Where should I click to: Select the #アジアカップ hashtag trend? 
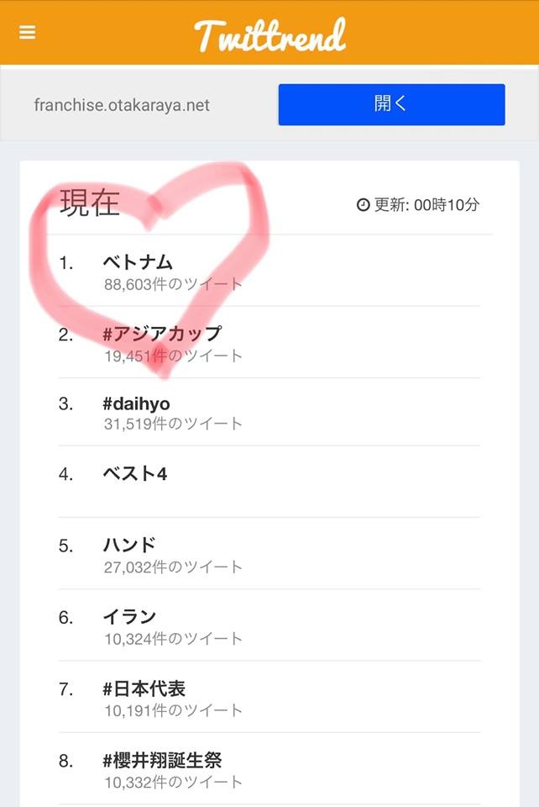point(162,334)
